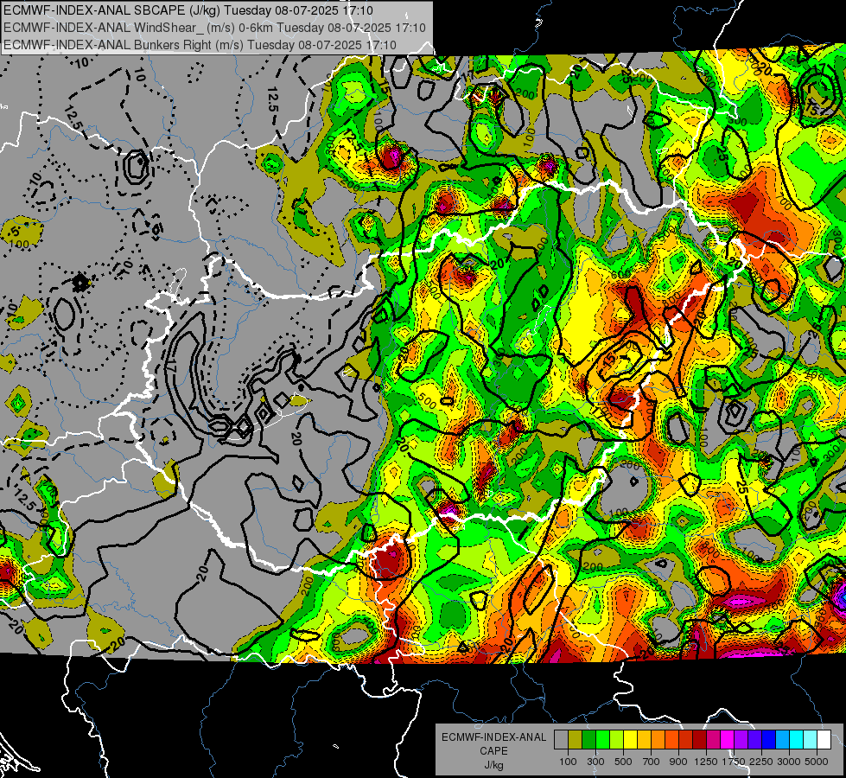Click the Bunkers Right (m/s) title line
The width and height of the screenshot is (846, 778).
200,45
